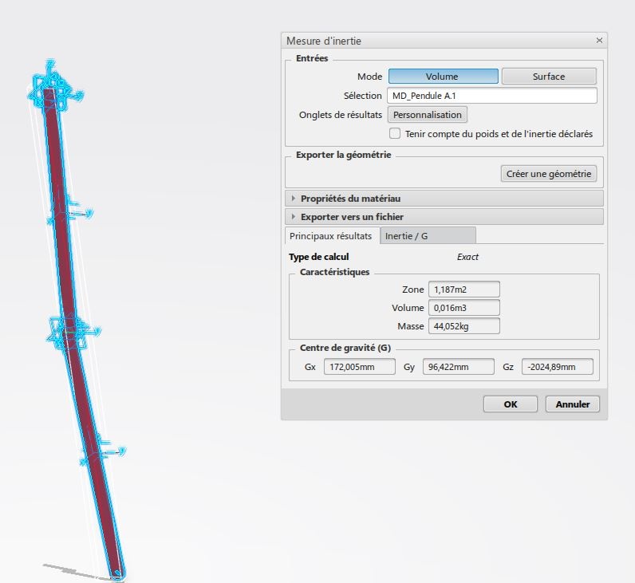This screenshot has width=635, height=583.
Task: Close the Mesure d'inertie dialog
Action: (599, 41)
